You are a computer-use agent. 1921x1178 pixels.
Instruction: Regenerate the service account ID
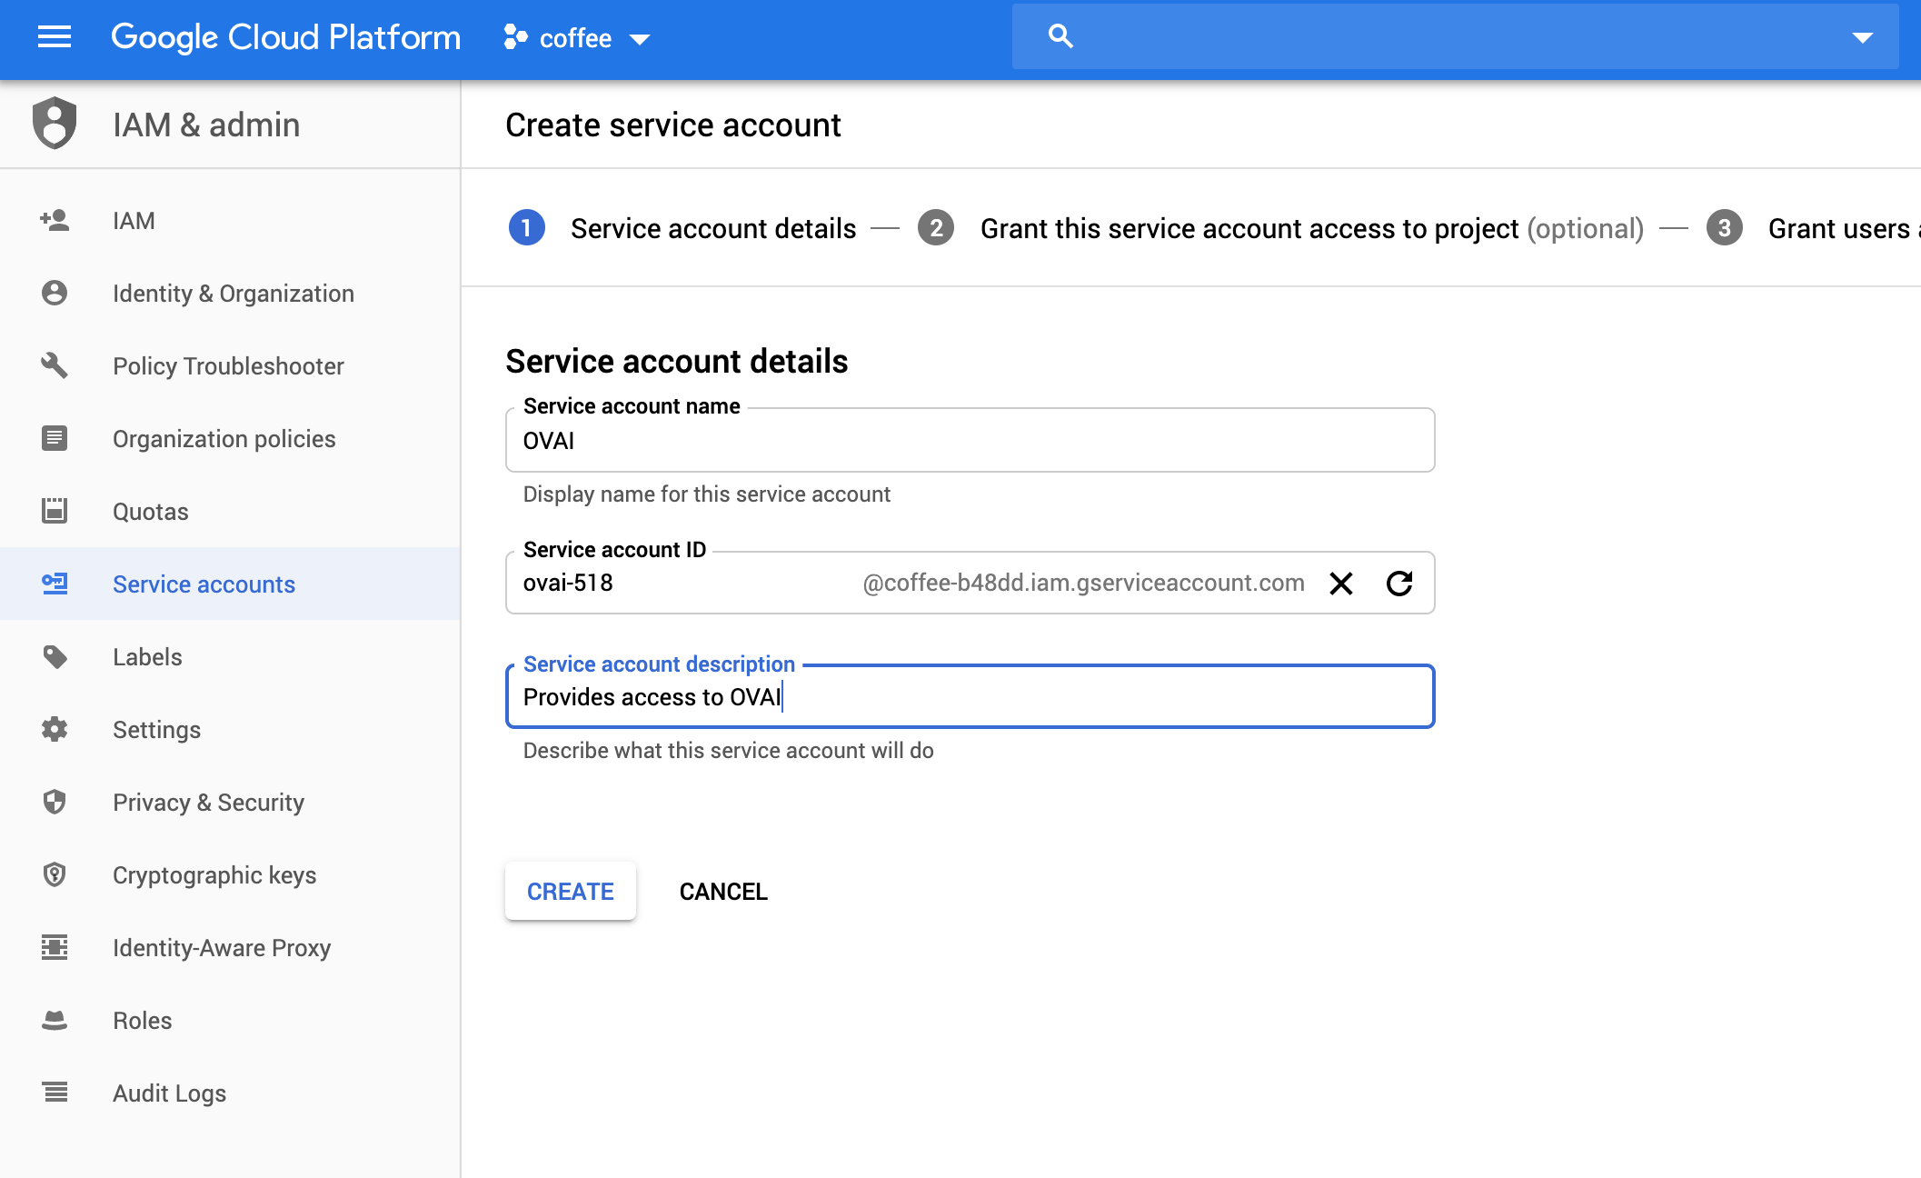pyautogui.click(x=1399, y=583)
